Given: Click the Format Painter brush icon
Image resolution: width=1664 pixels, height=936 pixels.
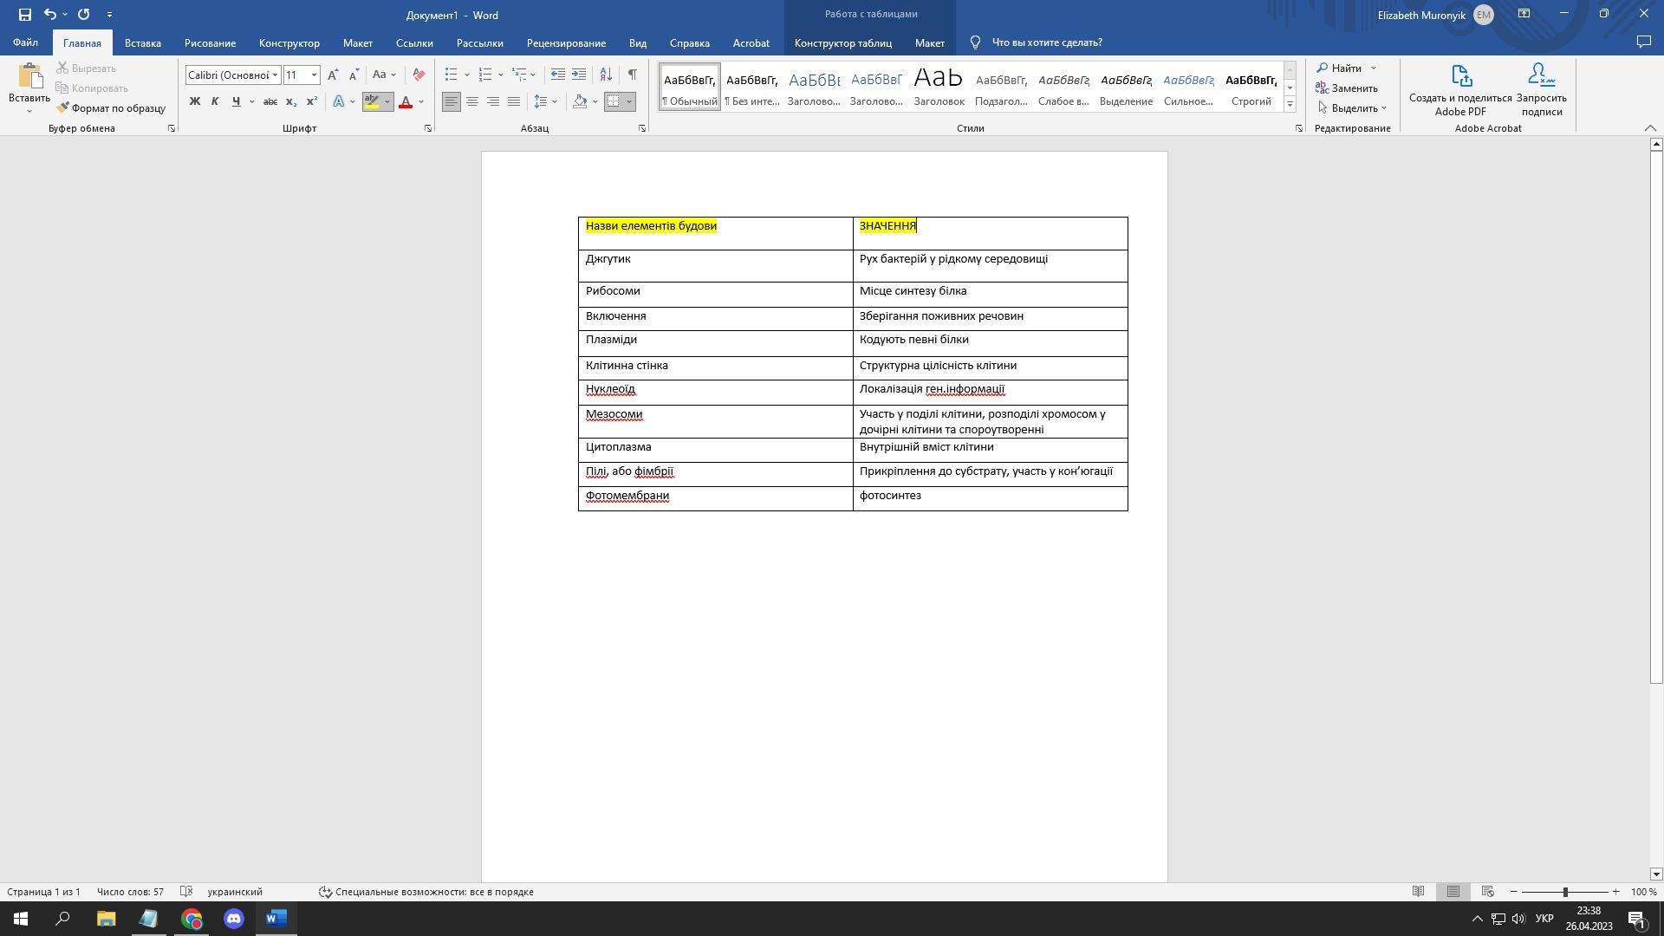Looking at the screenshot, I should [63, 108].
